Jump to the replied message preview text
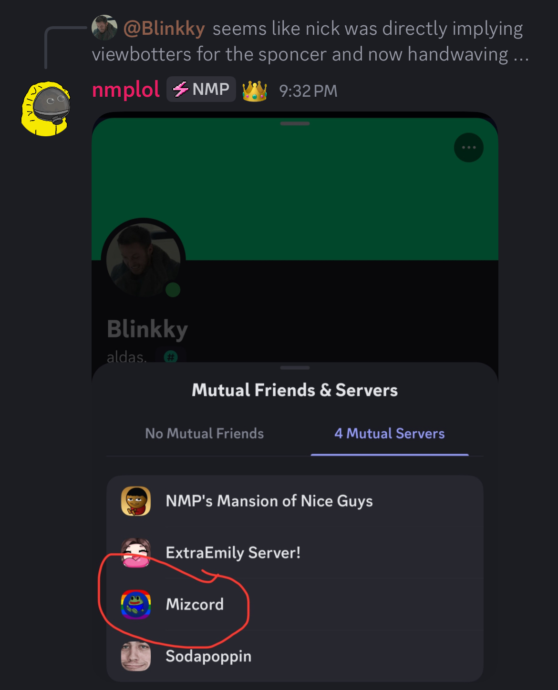This screenshot has width=558, height=690. pos(310,41)
